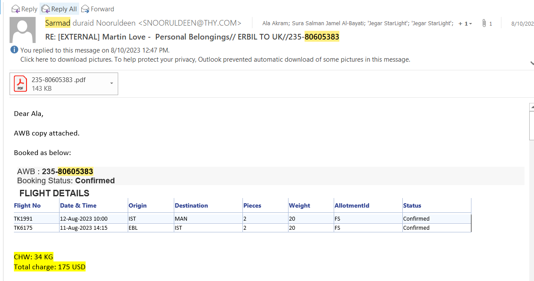Click the blue info icon in message bar
The image size is (534, 281).
tap(14, 50)
